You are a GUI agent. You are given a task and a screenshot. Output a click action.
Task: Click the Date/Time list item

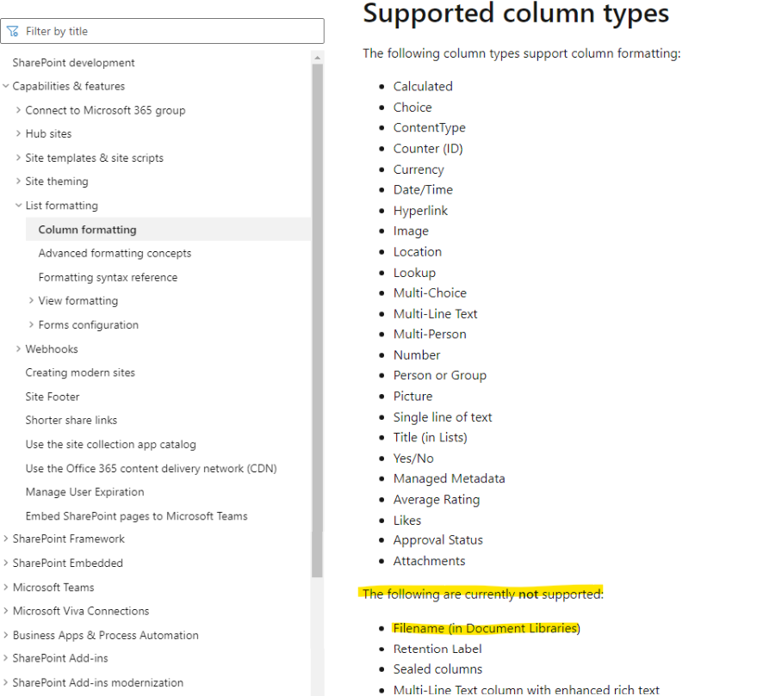coord(423,189)
